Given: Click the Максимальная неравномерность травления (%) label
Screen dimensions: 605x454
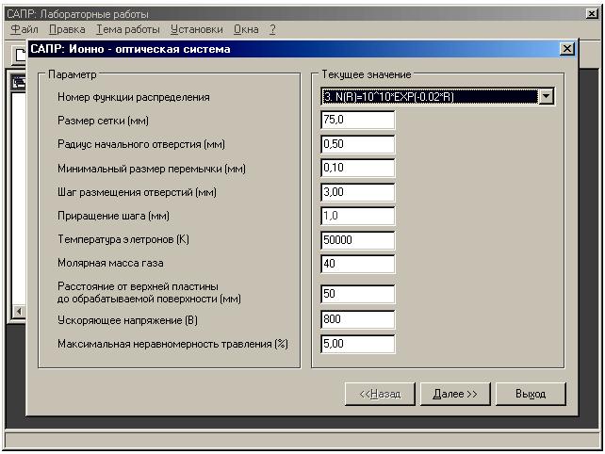Looking at the screenshot, I should pos(172,344).
